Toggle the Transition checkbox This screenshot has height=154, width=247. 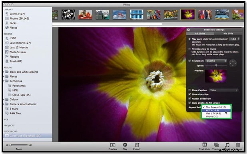(x=189, y=61)
